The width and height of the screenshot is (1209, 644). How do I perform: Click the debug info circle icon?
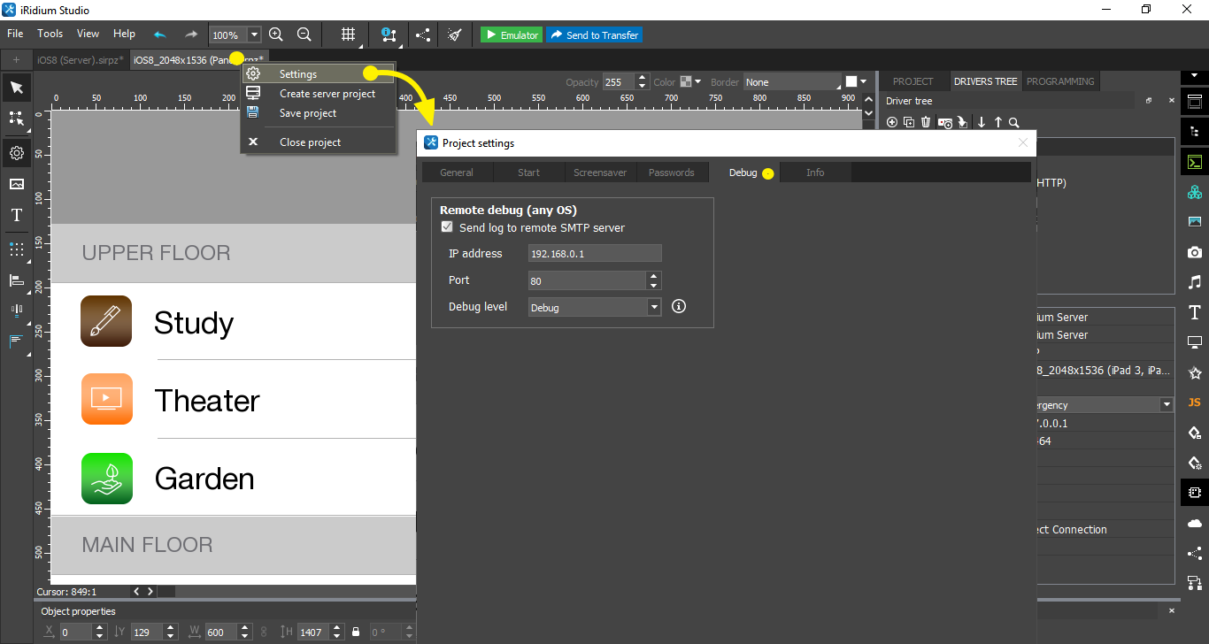[x=679, y=307]
